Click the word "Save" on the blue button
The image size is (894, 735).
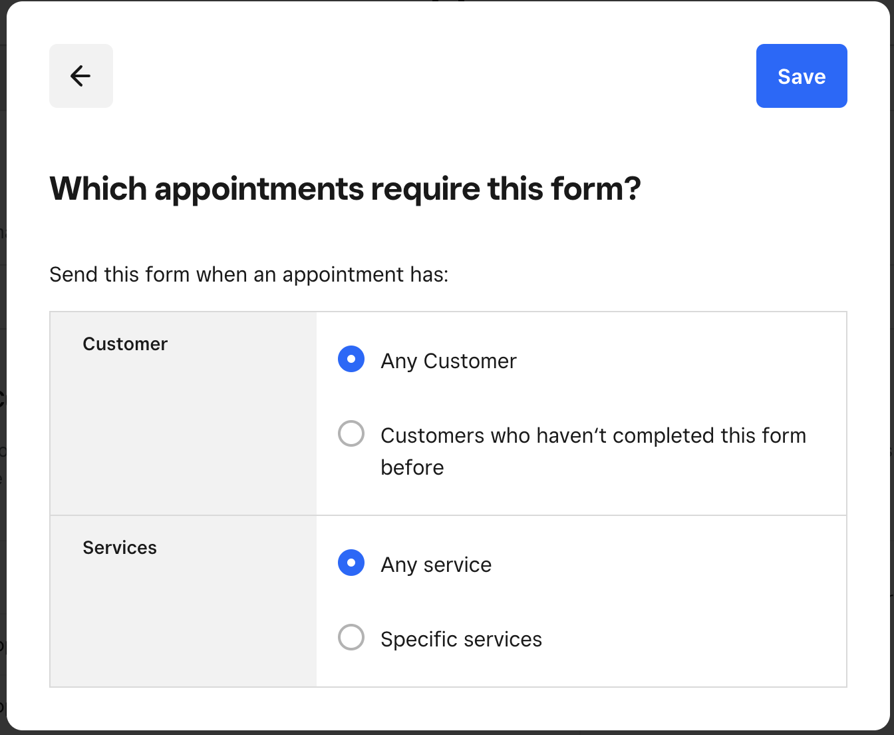click(x=802, y=77)
